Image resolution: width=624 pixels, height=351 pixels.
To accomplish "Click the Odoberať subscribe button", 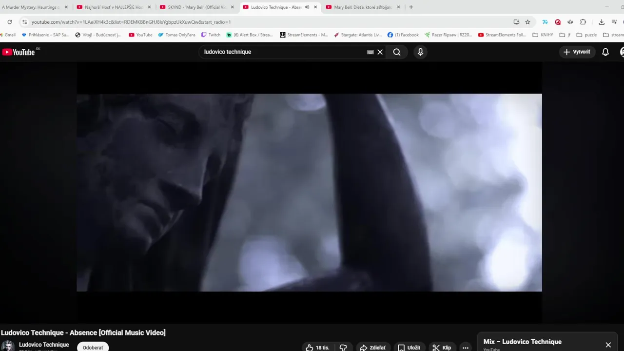I will (93, 347).
